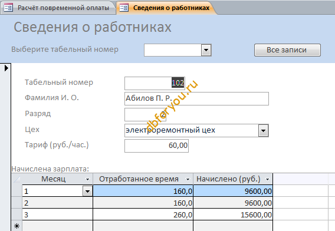
Task: Click the Табельный номер field containing 102
Action: point(155,83)
